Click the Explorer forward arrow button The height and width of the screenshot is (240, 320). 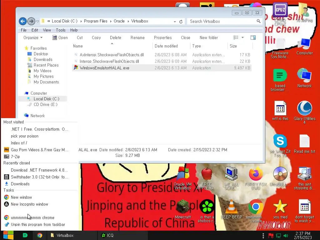coord(31,21)
